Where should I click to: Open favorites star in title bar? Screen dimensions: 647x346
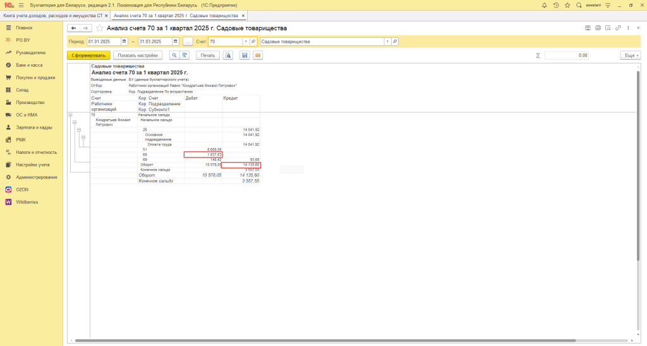tap(567, 5)
